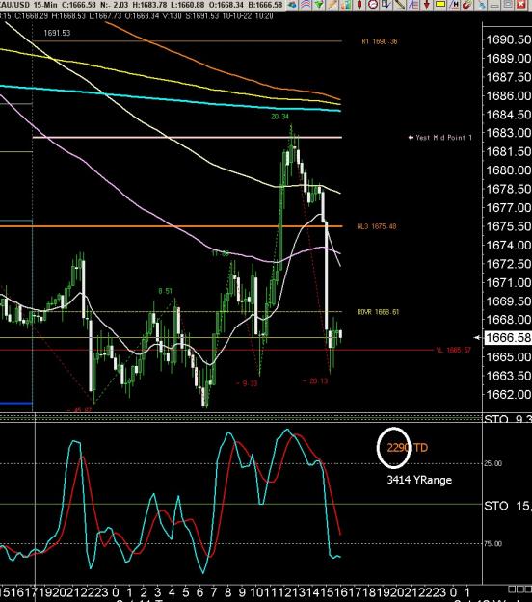Click the blue left-arrow back icon in toolbar
Image resolution: width=532 pixels, height=602 pixels.
pyautogui.click(x=292, y=4)
